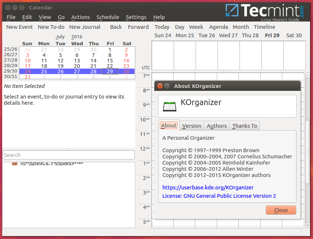Open the July month selector
This screenshot has width=313, height=239.
[60, 36]
